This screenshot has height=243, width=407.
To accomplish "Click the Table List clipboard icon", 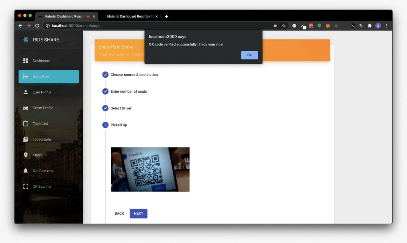I will pos(26,124).
